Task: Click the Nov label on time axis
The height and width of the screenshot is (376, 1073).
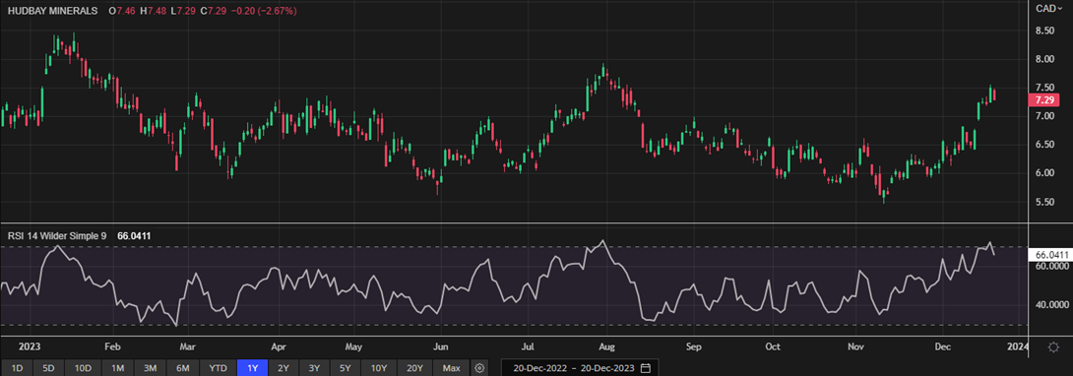Action: coord(856,347)
